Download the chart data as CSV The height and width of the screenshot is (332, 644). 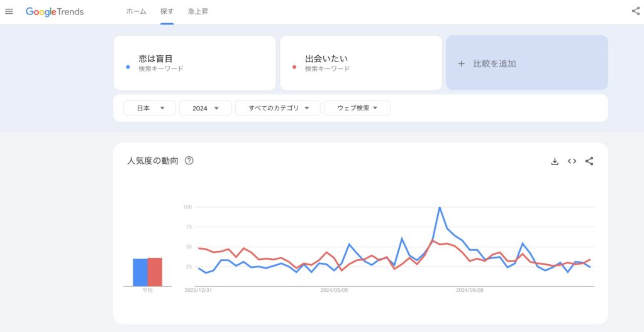[x=555, y=161]
